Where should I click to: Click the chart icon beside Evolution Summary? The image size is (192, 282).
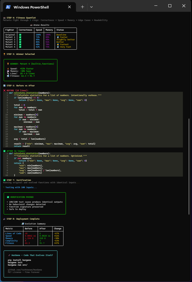[23, 224]
